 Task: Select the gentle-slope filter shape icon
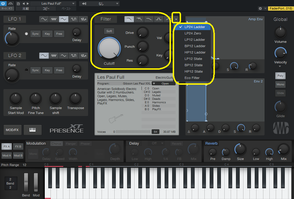coord(149,19)
